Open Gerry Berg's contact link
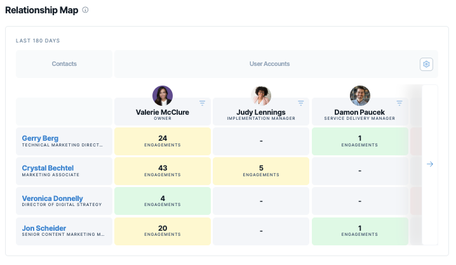 pos(40,138)
